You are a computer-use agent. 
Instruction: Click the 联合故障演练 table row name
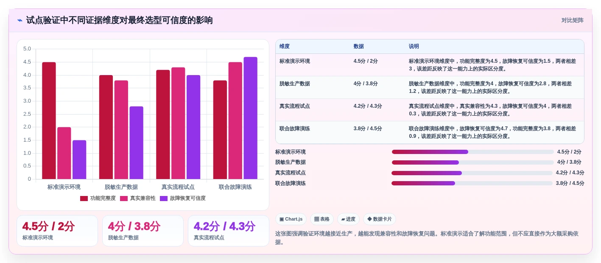pos(295,129)
